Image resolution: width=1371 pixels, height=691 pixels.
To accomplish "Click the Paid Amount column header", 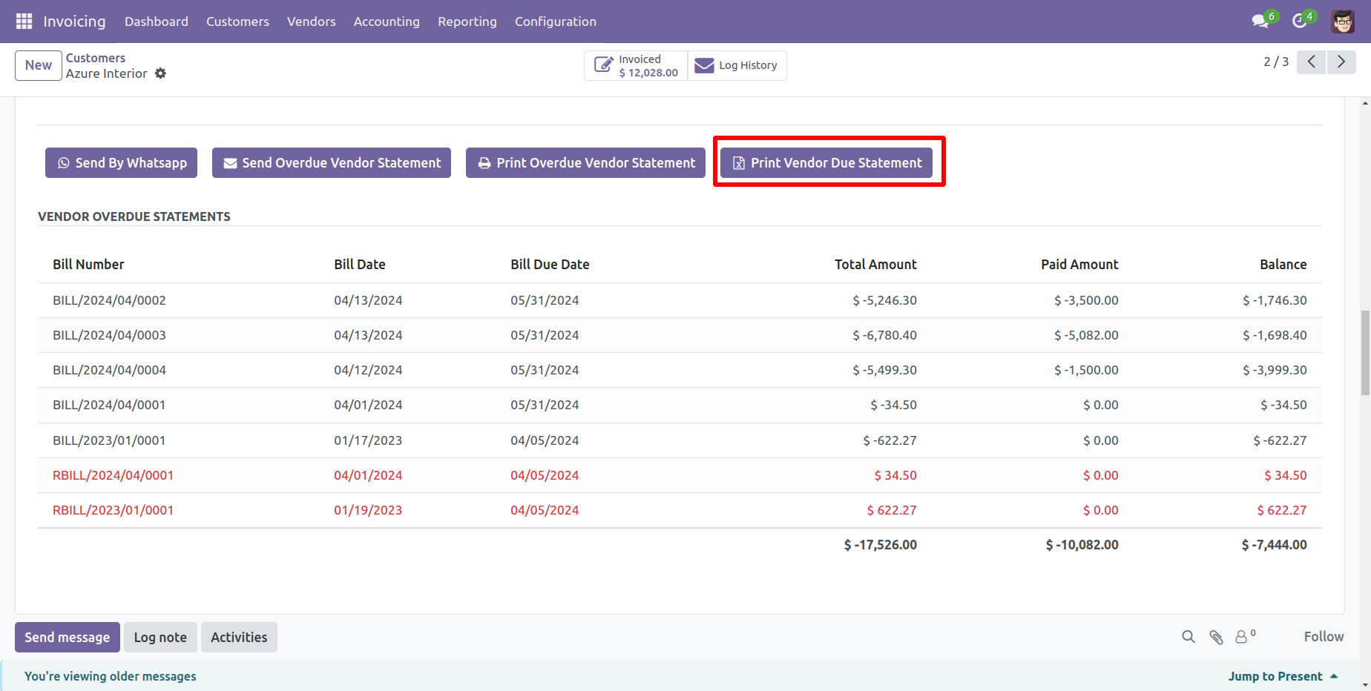I will 1079,265.
